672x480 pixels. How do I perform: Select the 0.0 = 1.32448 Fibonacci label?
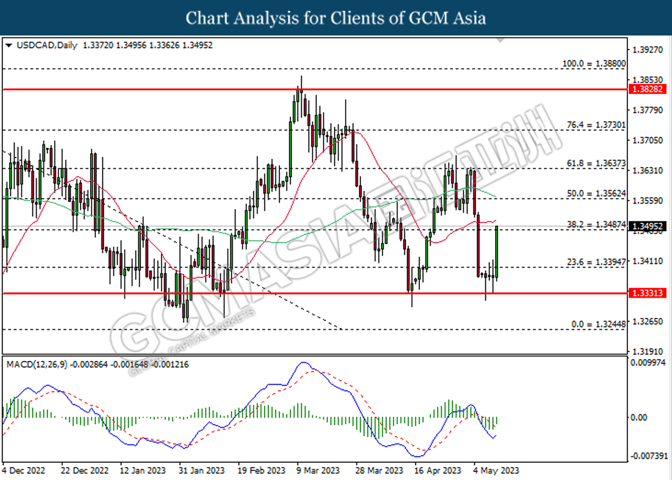pyautogui.click(x=599, y=324)
